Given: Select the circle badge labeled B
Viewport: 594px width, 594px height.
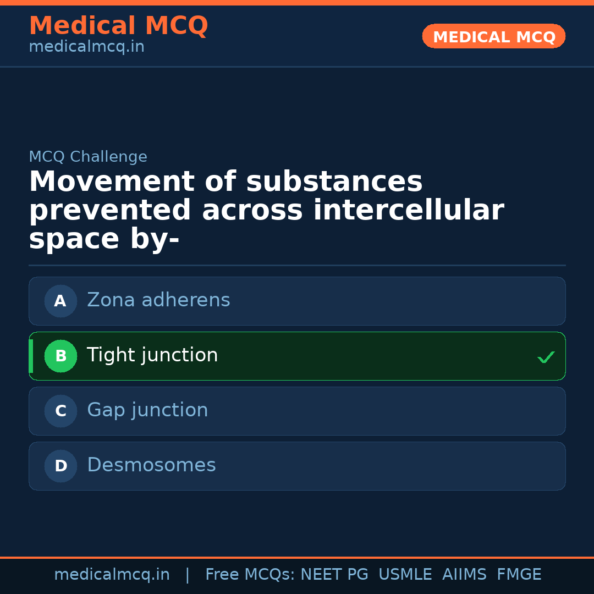Looking at the screenshot, I should click(x=61, y=356).
